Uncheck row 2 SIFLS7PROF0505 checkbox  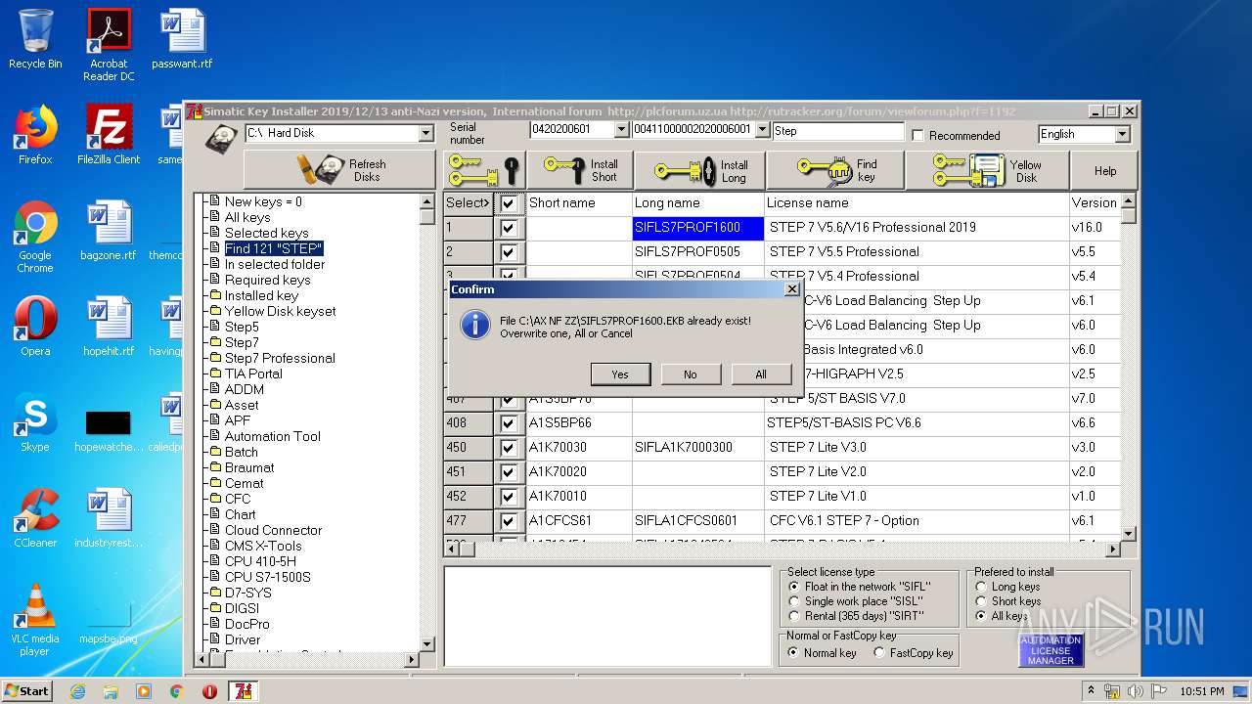point(508,252)
